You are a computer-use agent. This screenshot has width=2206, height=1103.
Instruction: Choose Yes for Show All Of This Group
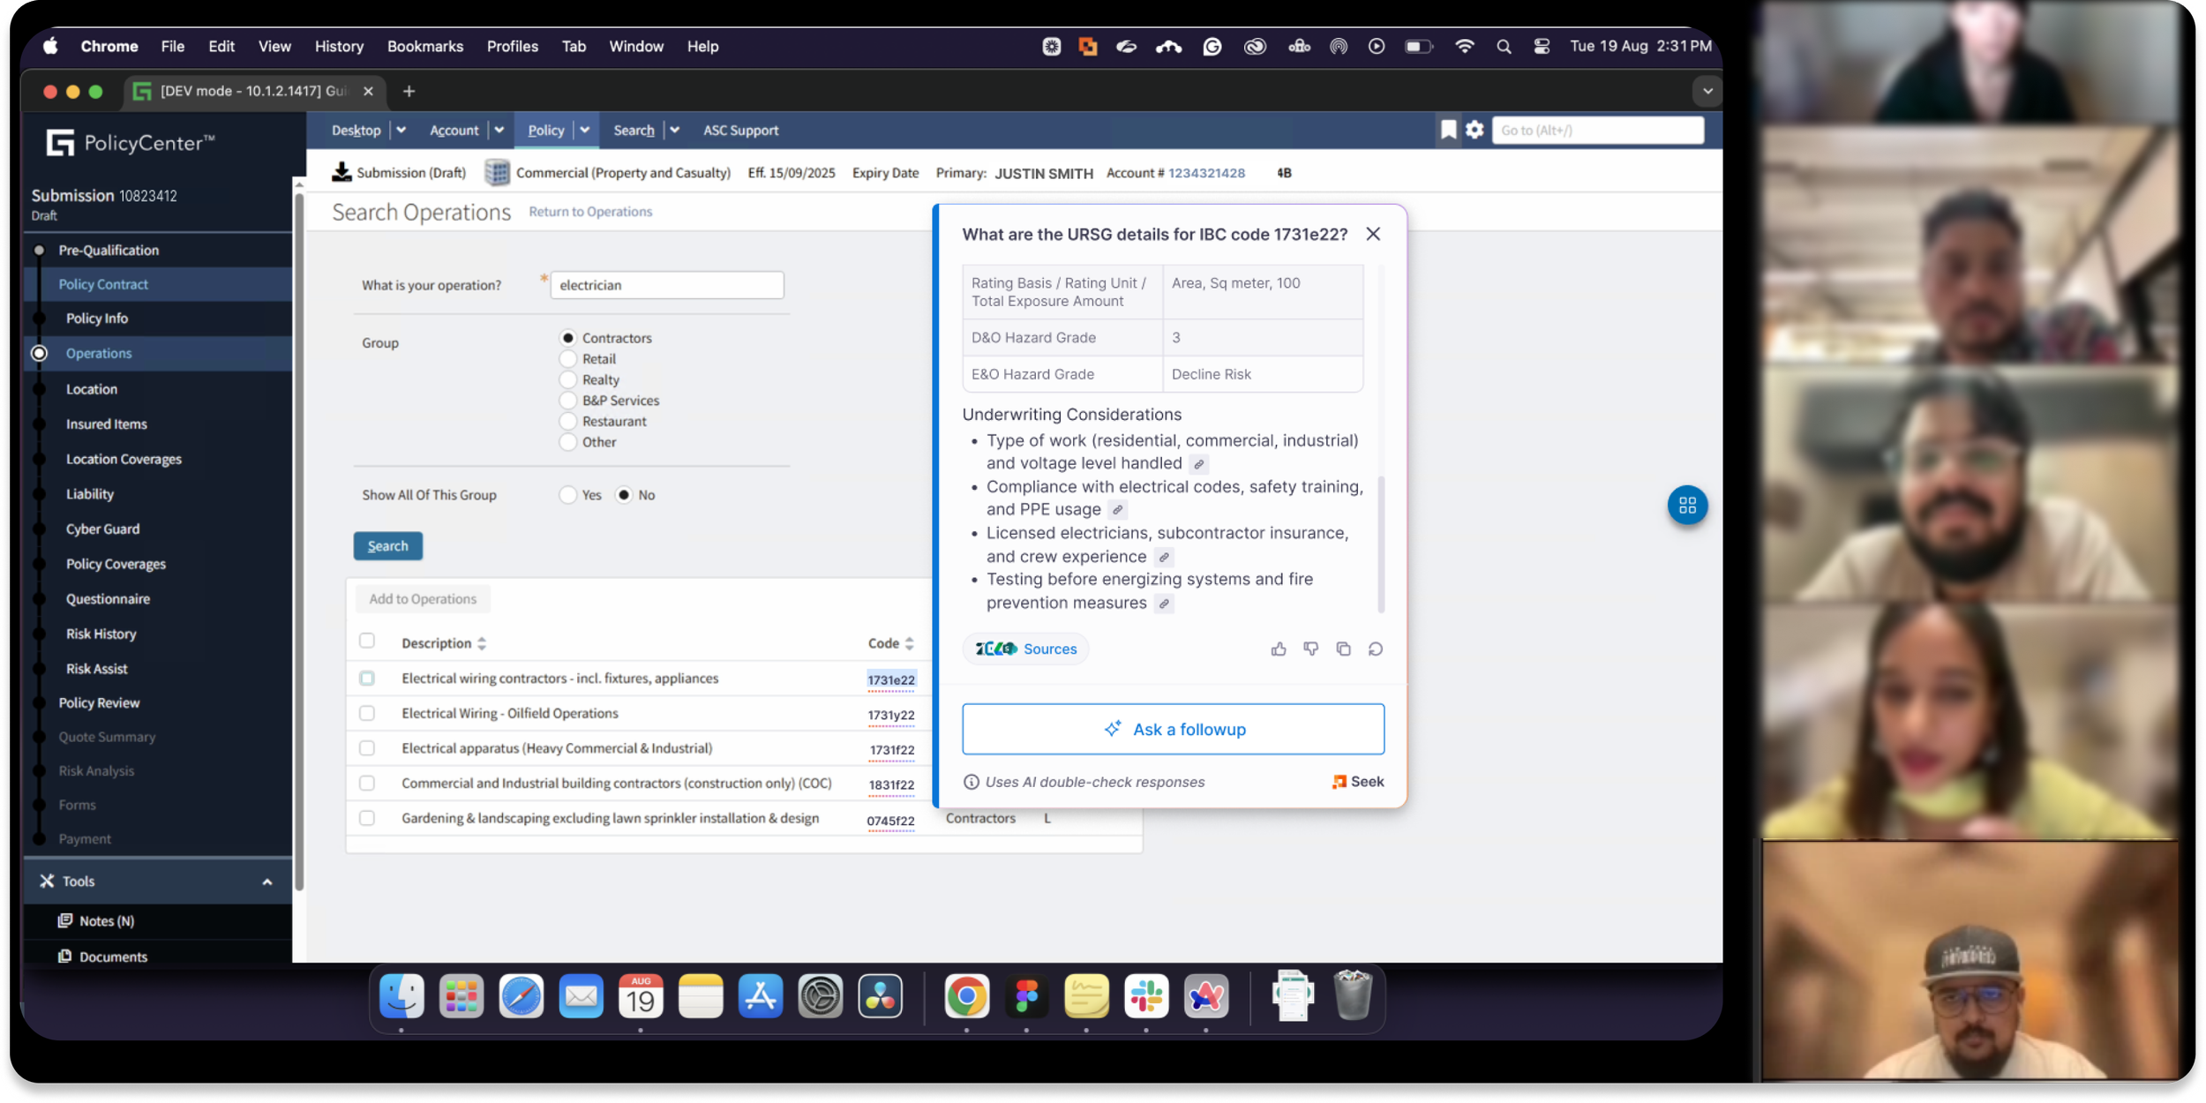pyautogui.click(x=568, y=495)
